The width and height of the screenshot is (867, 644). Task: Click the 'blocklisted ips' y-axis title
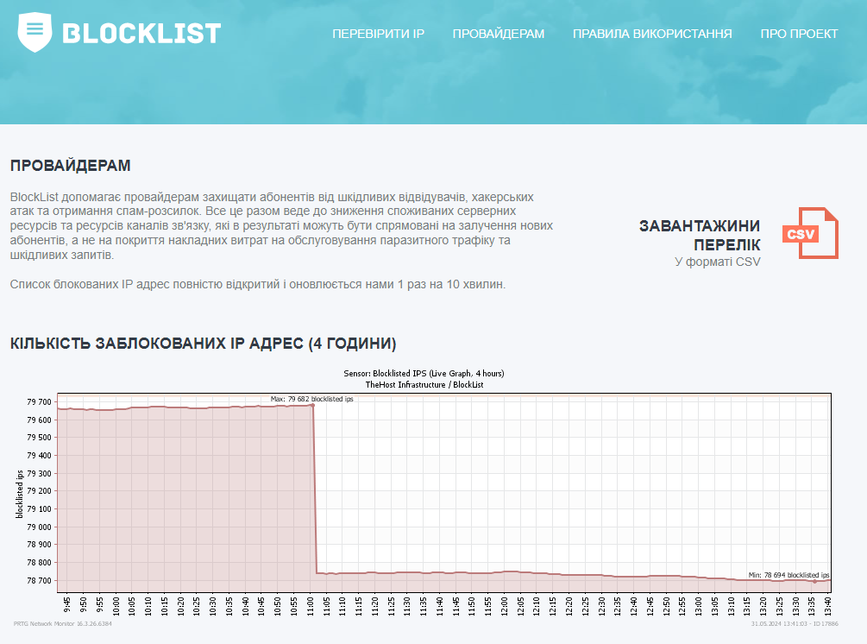coord(20,494)
